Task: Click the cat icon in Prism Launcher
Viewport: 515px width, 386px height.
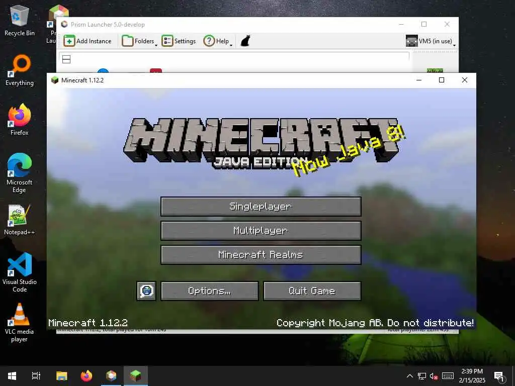Action: point(245,41)
